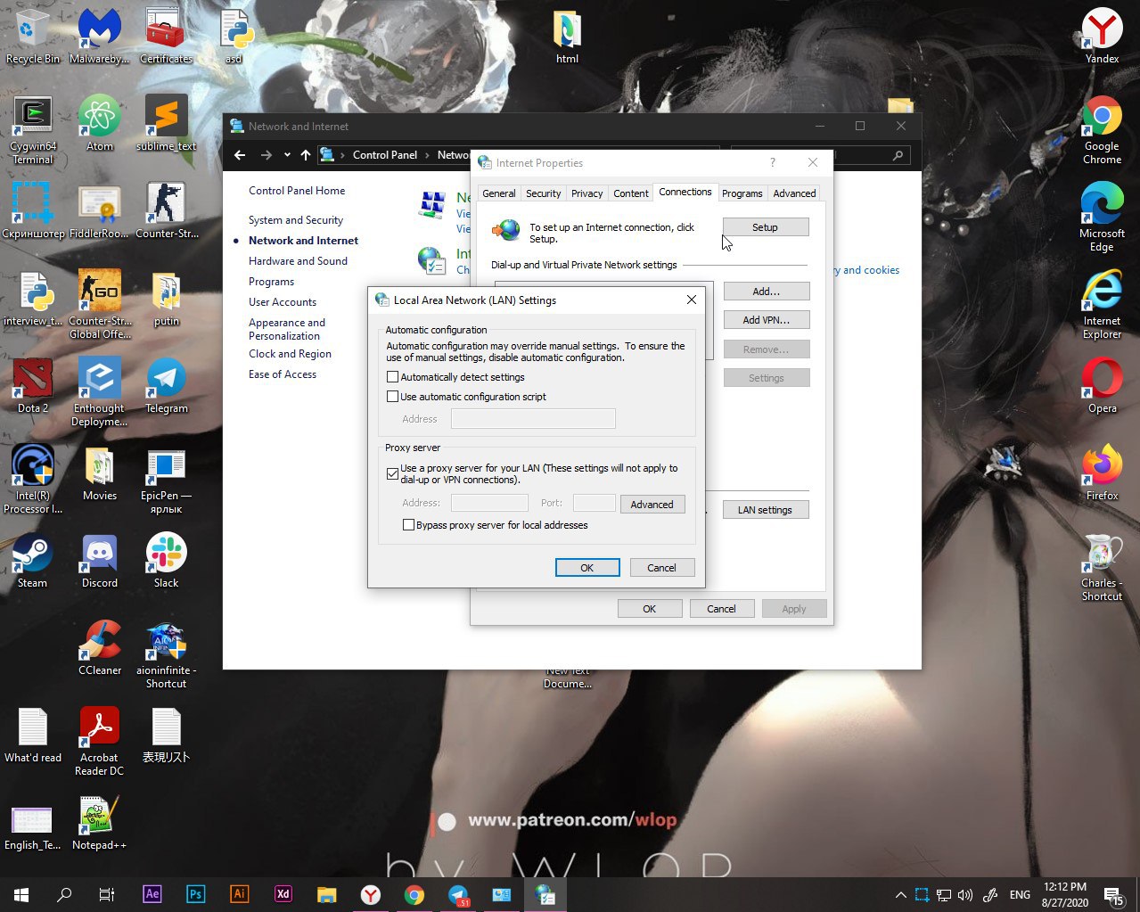Open sublime_text desktop icon
Viewport: 1140px width, 912px height.
[167, 123]
